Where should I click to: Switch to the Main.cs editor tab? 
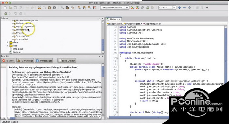pyautogui.click(x=114, y=19)
